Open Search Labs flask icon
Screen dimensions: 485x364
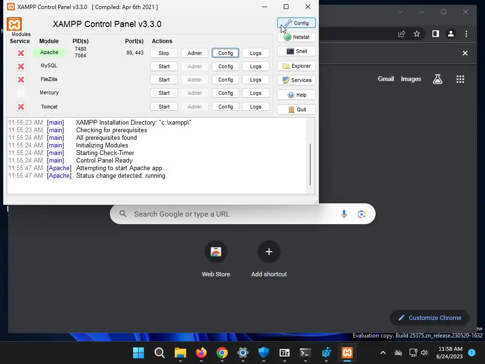click(x=437, y=79)
